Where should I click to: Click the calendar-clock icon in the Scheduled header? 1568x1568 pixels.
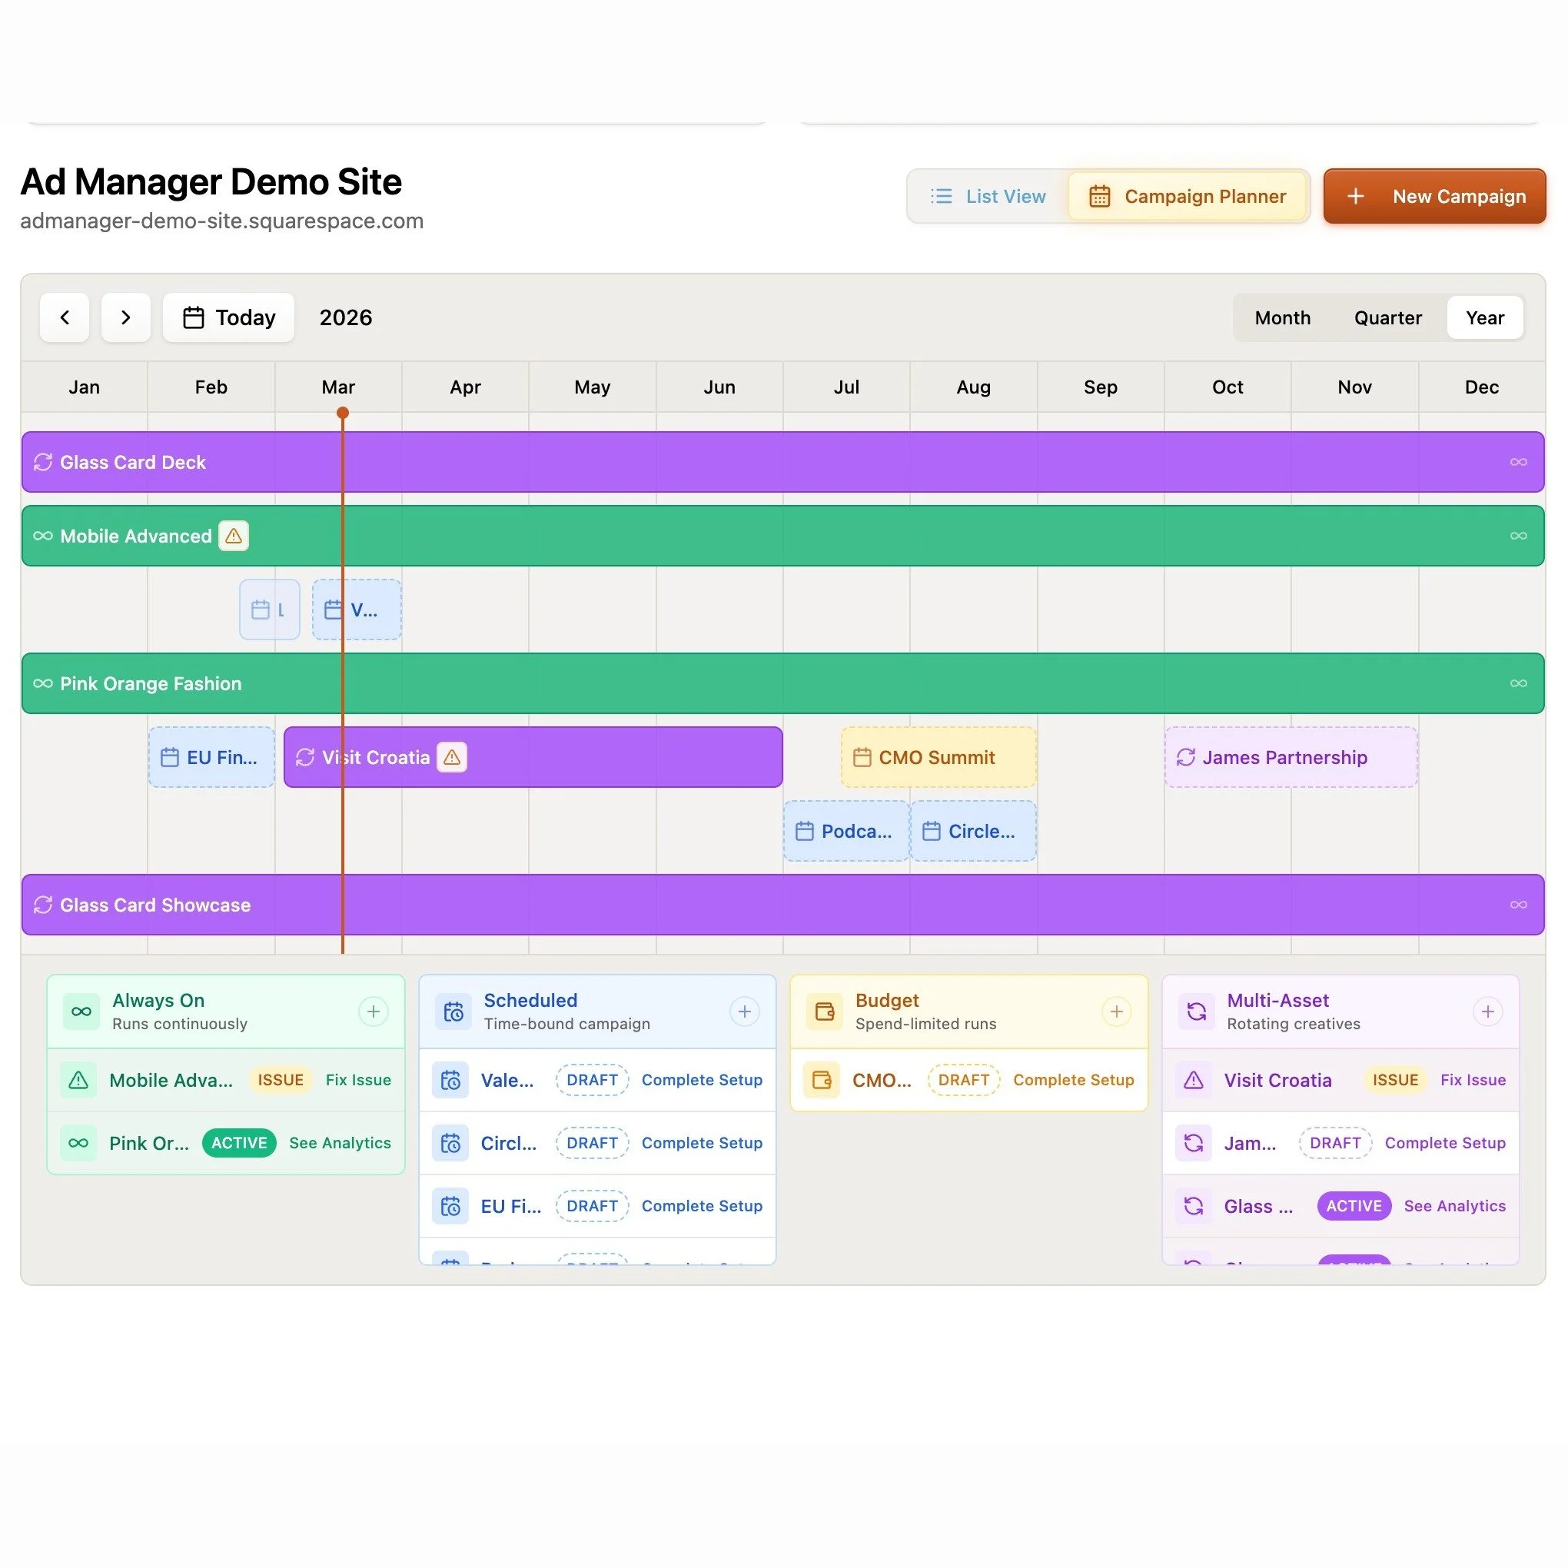click(453, 1012)
